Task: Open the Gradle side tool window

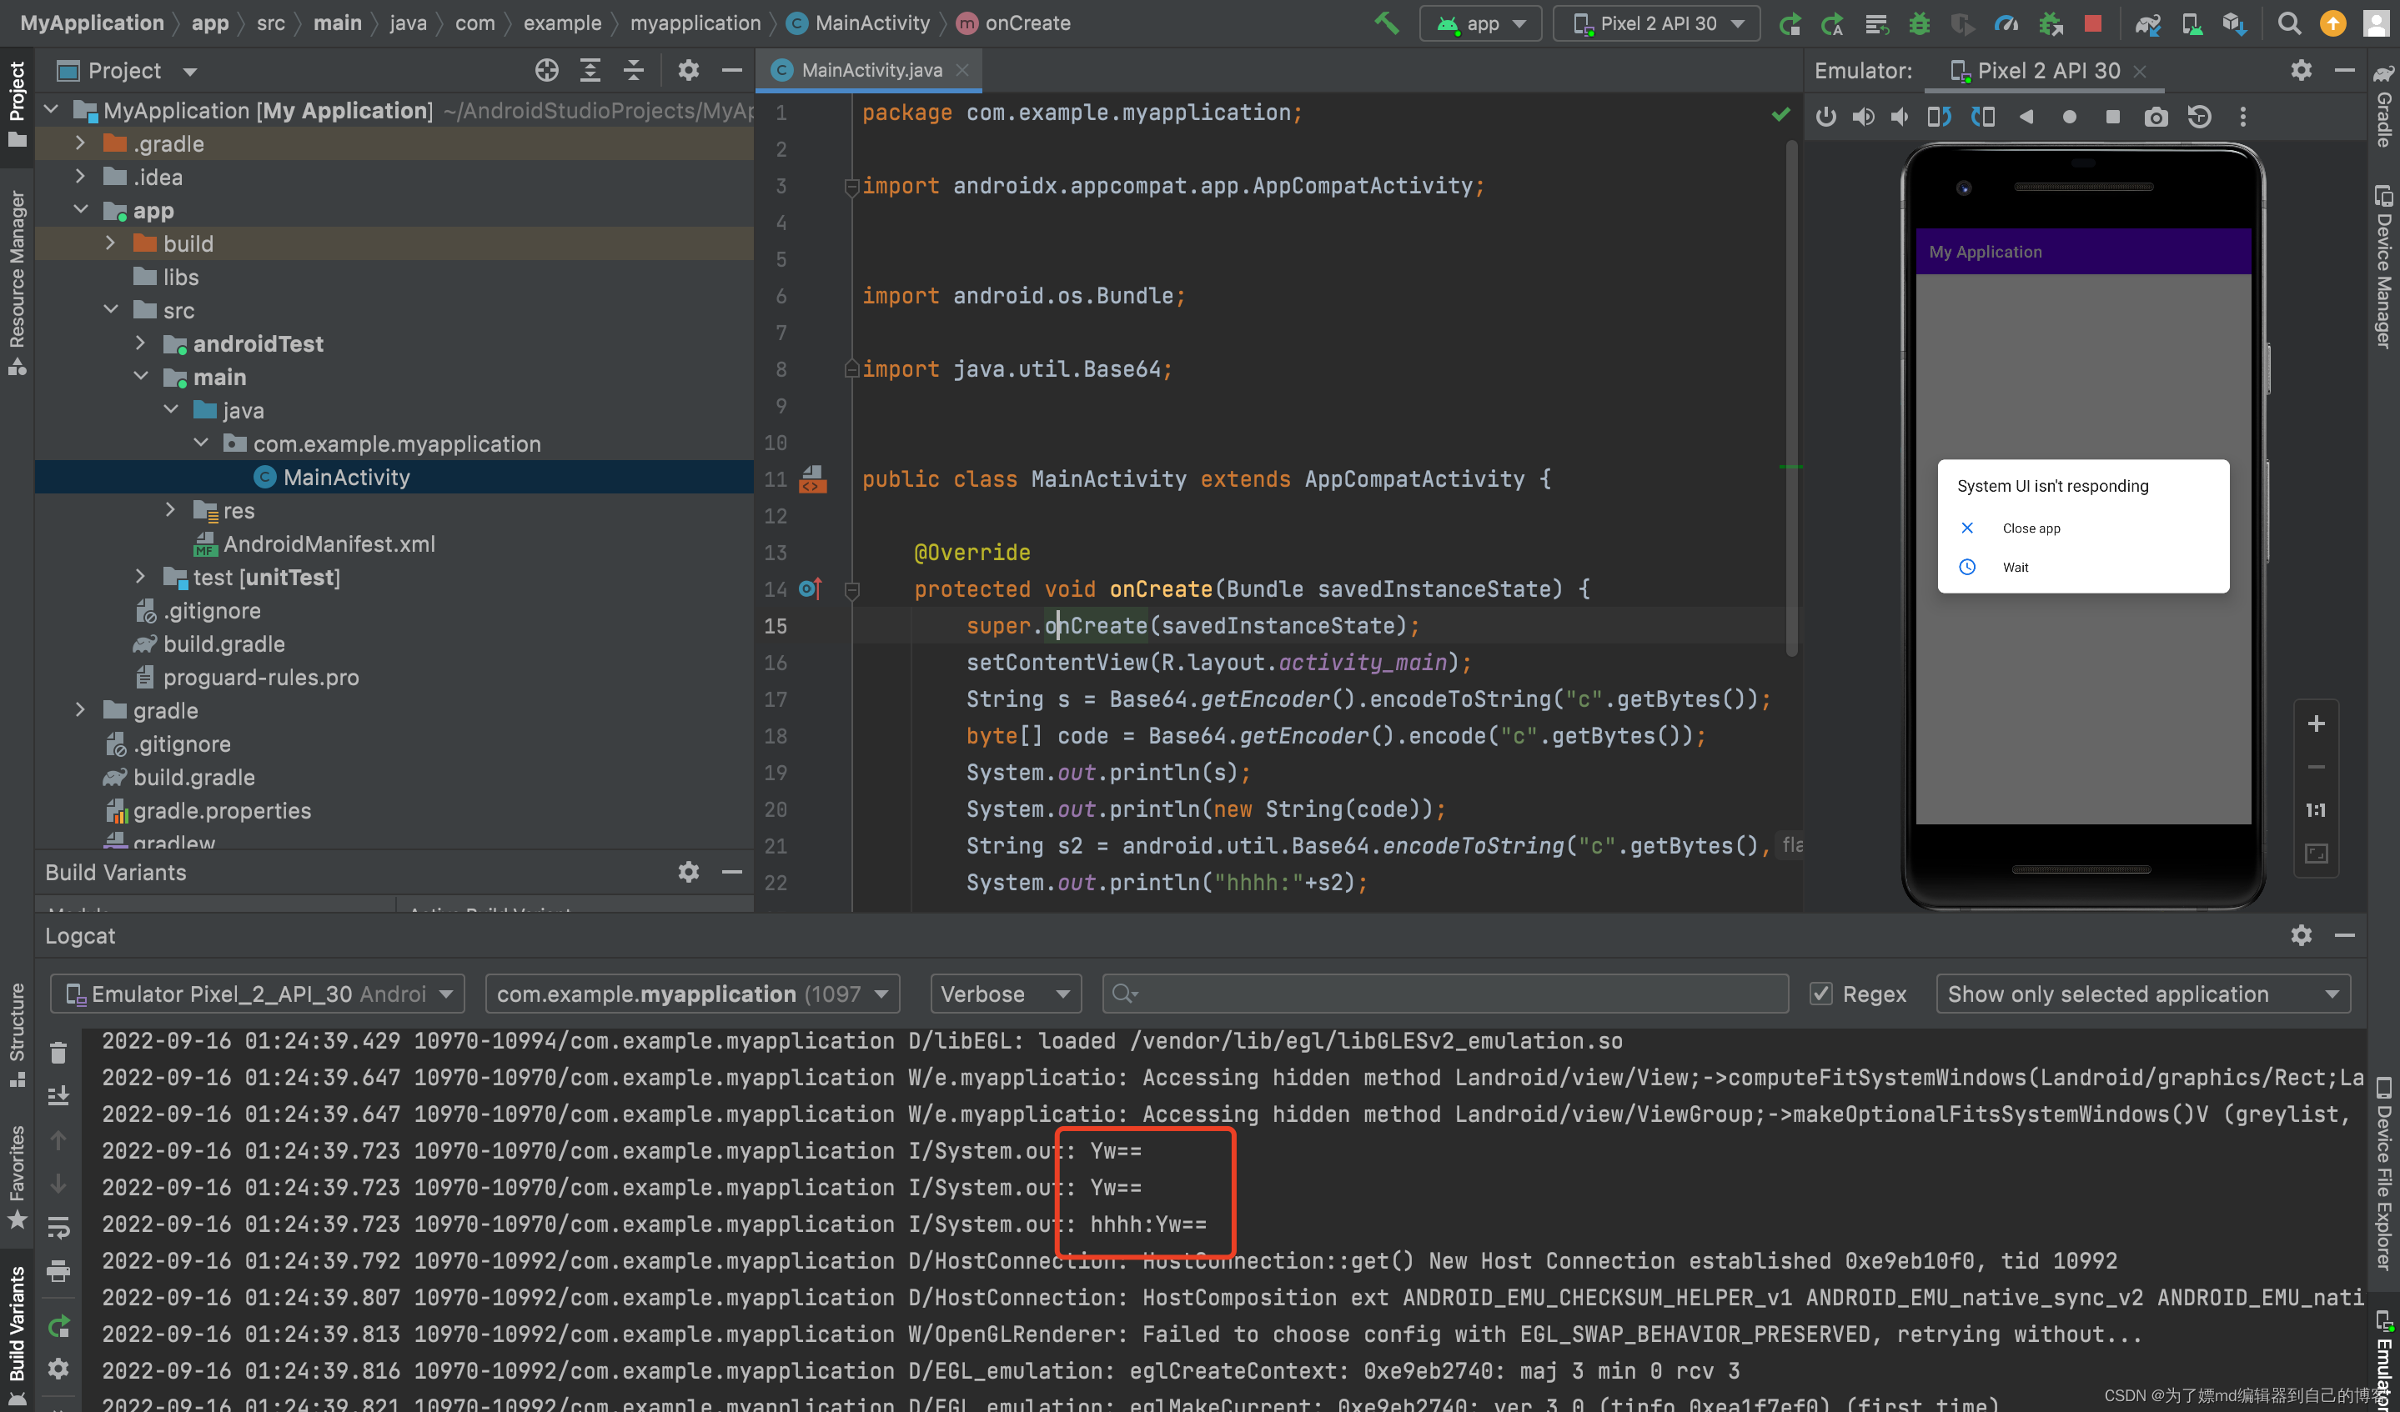Action: (x=2384, y=106)
